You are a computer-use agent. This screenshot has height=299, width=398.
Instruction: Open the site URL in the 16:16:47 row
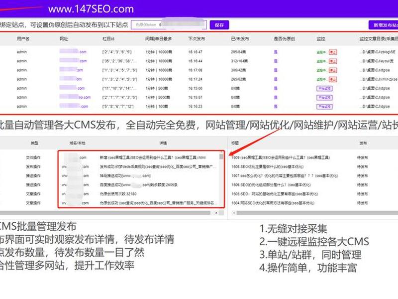point(73,52)
